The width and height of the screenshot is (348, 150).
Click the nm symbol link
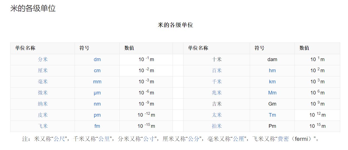(x=97, y=104)
